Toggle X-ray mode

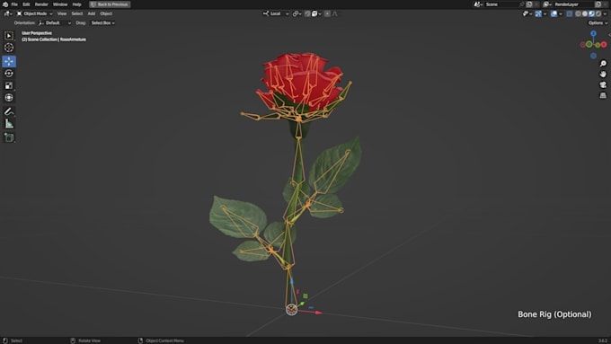click(x=570, y=13)
